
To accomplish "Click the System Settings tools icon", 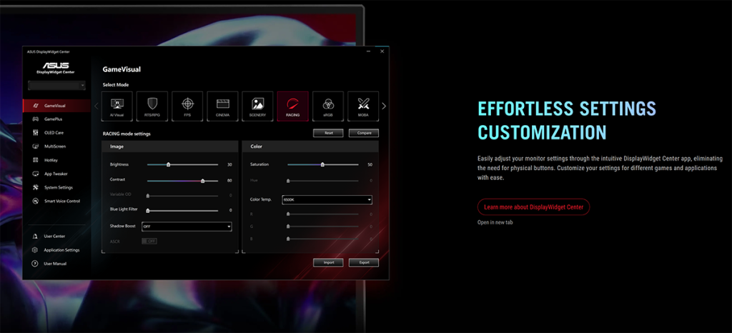I will pos(35,187).
